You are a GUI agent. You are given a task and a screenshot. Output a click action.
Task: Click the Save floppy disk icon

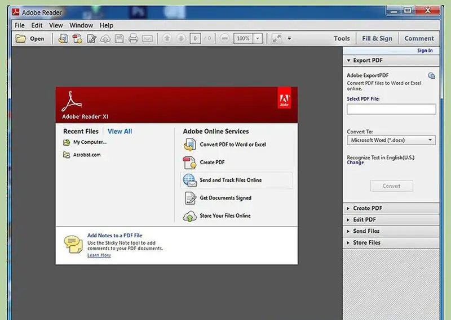pos(120,38)
